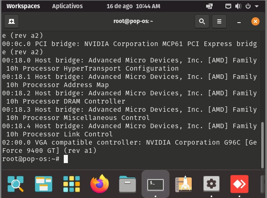Open the network status tray icon
Image resolution: width=267 pixels, height=198 pixels.
(228, 6)
